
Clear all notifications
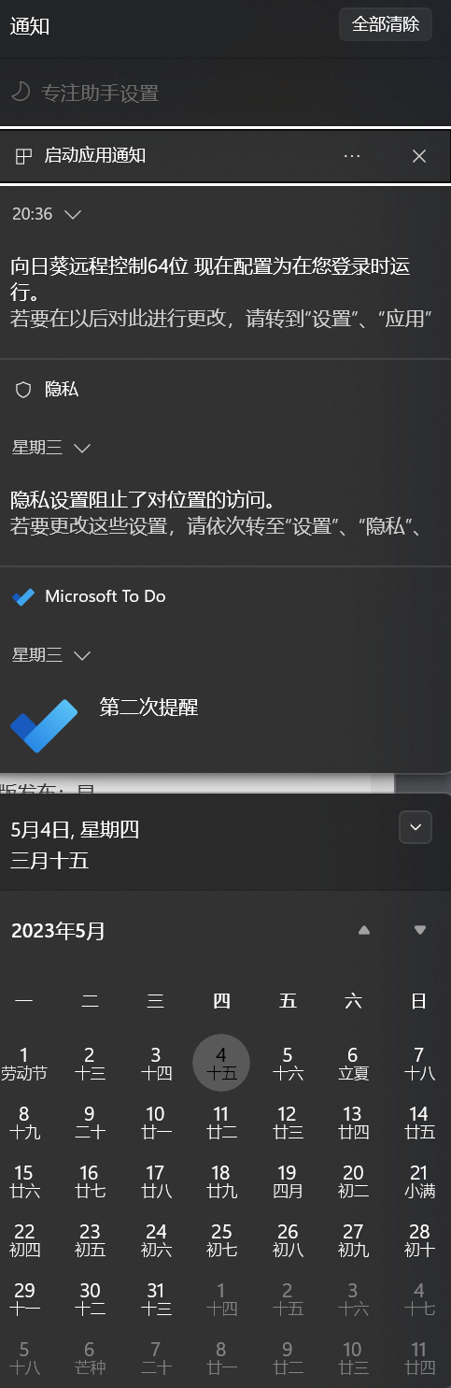pyautogui.click(x=386, y=24)
